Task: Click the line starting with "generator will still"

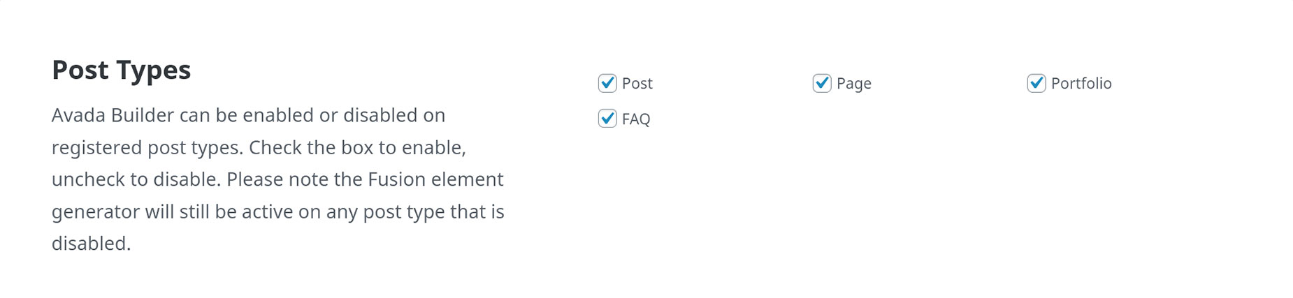Action: [278, 211]
